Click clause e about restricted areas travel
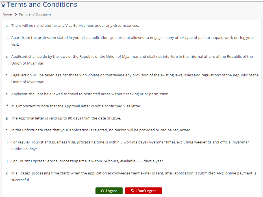This screenshot has height=197, width=263. point(90,94)
